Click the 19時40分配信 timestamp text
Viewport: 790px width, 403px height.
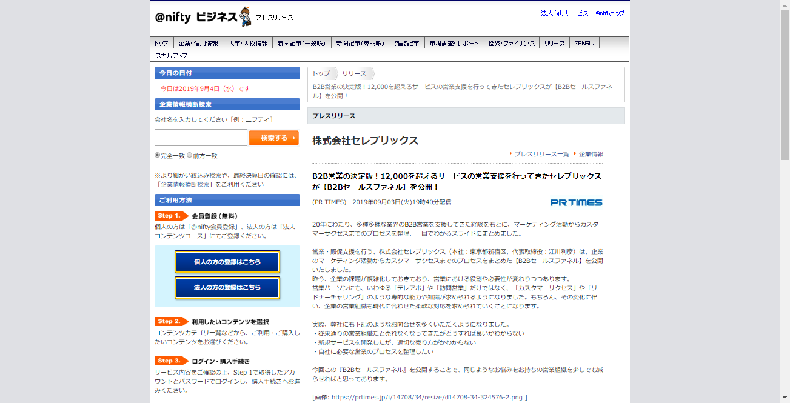[x=431, y=202]
